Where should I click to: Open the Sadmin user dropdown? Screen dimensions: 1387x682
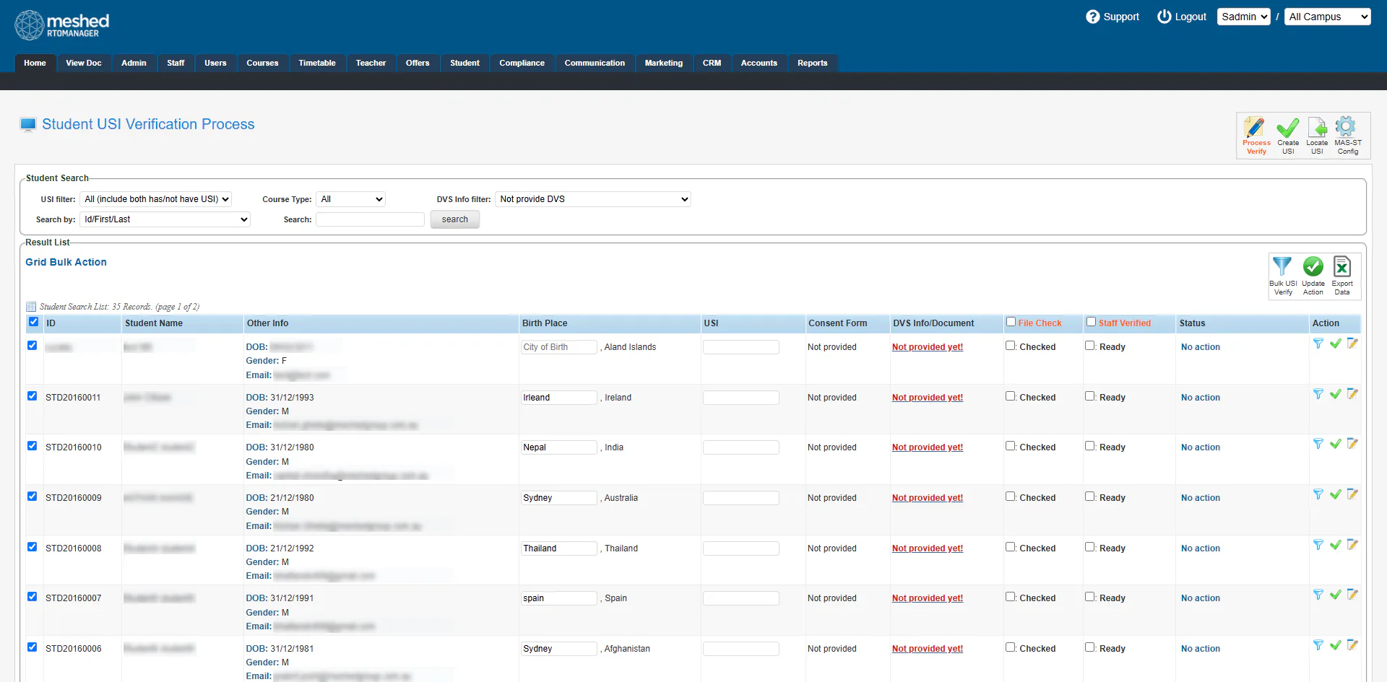pyautogui.click(x=1243, y=17)
